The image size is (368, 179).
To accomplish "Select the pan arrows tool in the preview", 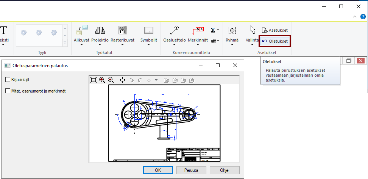I will [122, 80].
